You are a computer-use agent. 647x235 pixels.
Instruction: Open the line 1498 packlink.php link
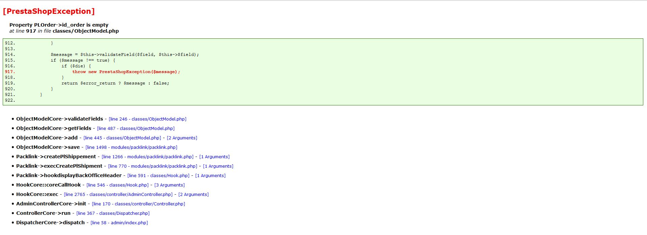pos(131,147)
